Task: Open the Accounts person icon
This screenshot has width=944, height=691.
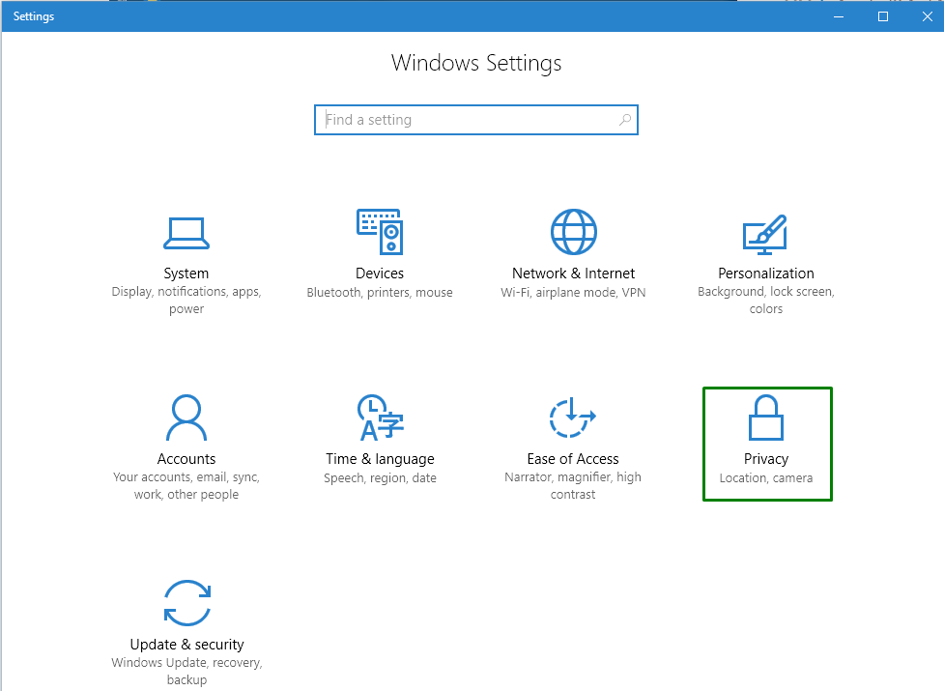Action: (x=186, y=417)
